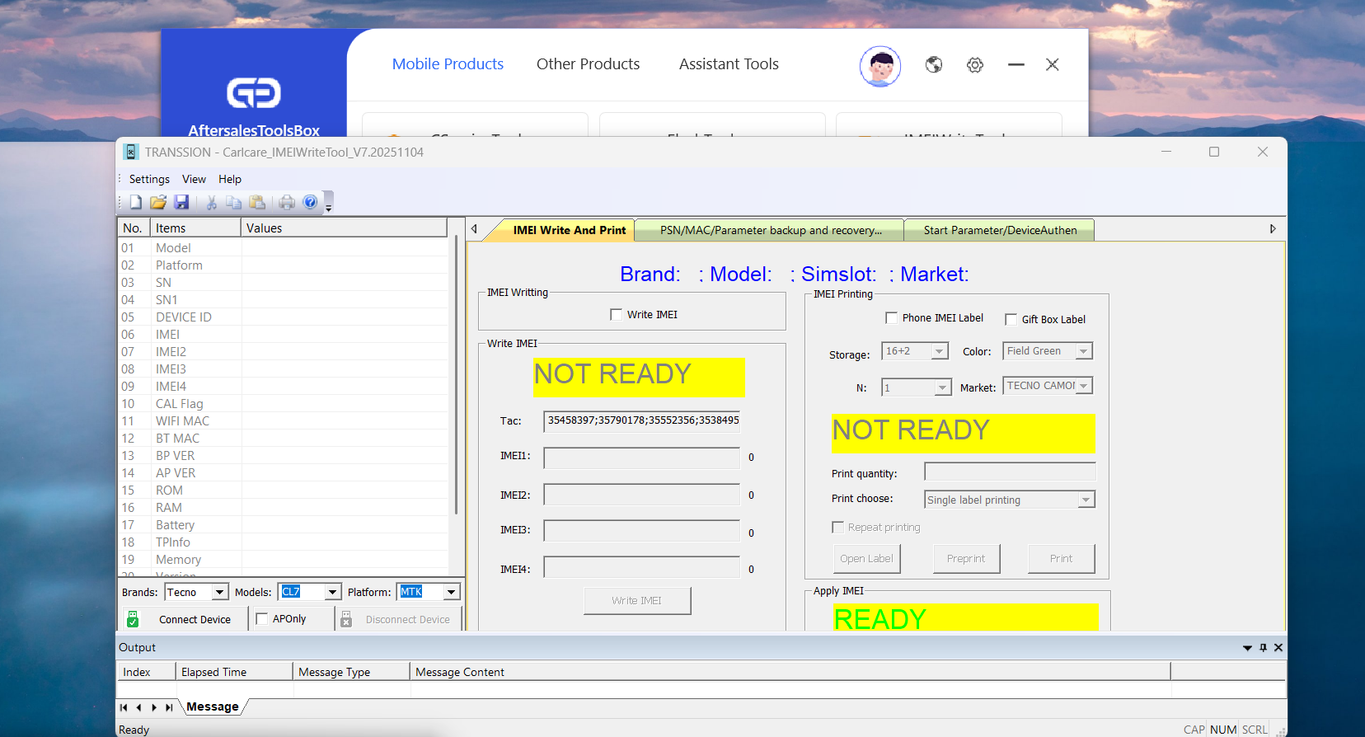Image resolution: width=1365 pixels, height=737 pixels.
Task: Tick the Phone IMEI Label checkbox
Action: click(891, 317)
